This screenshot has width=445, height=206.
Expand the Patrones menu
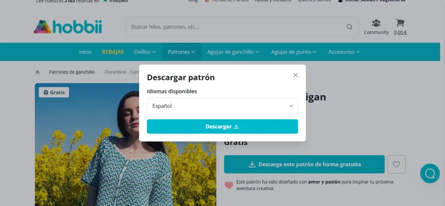tap(181, 52)
